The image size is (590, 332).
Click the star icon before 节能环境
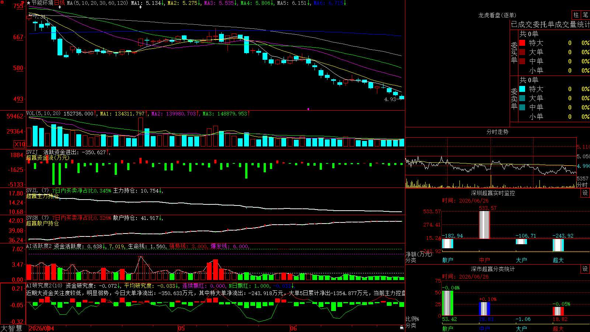tap(29, 3)
